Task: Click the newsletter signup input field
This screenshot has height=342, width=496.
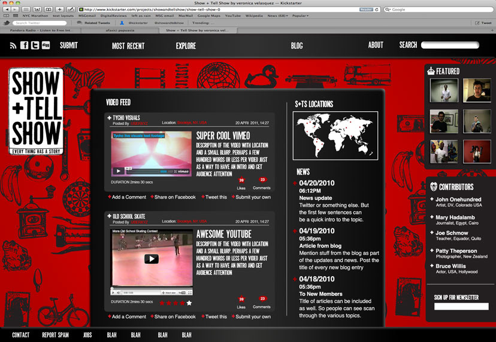Action: [x=461, y=306]
